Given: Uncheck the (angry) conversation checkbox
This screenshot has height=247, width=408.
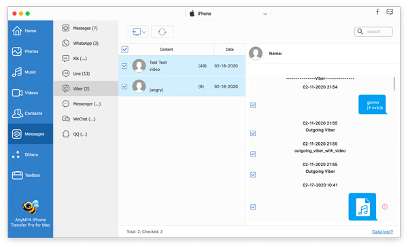Looking at the screenshot, I should [x=124, y=86].
